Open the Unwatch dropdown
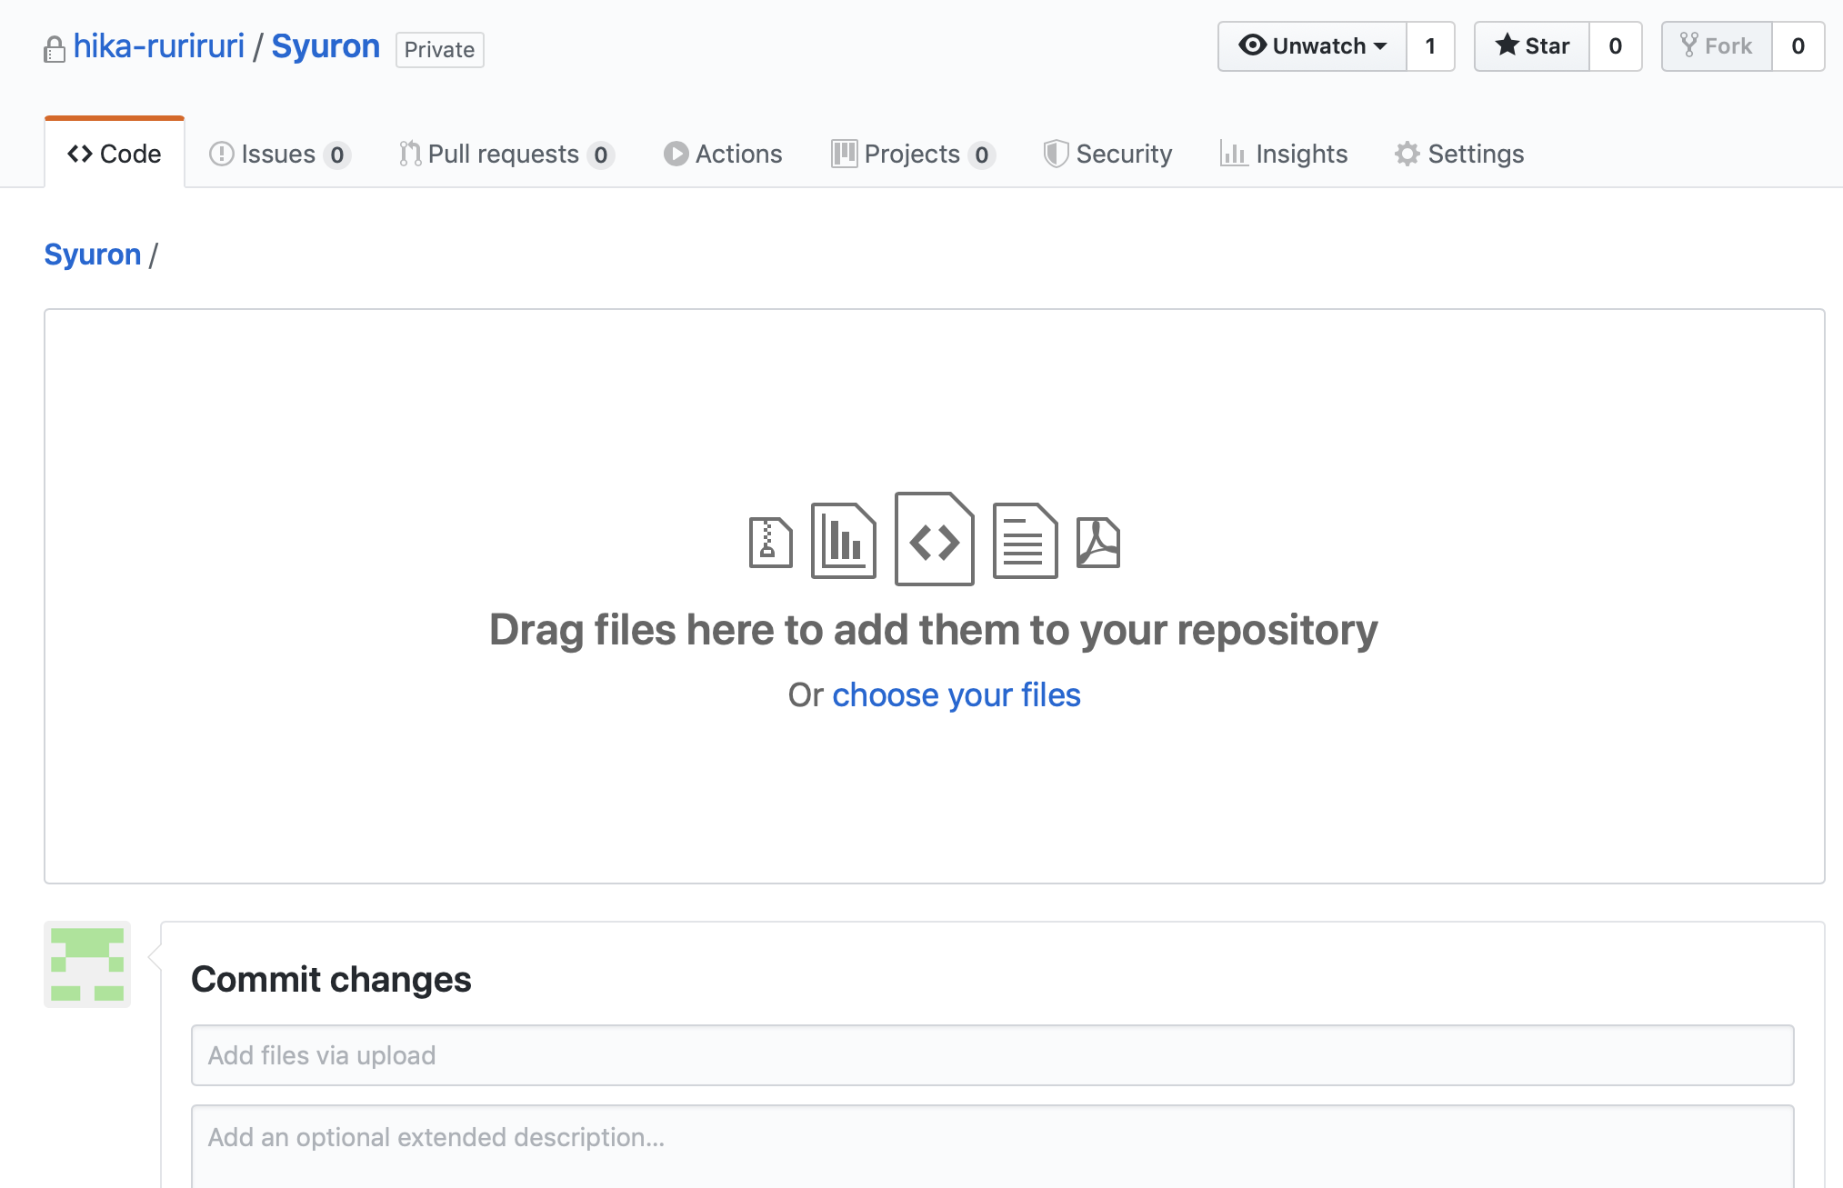Screen dimensions: 1843x1188 point(1312,46)
